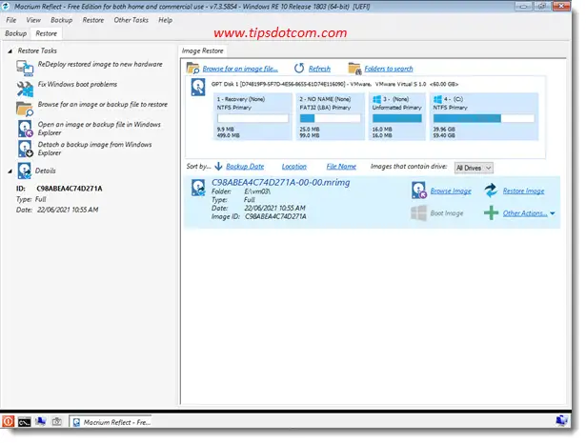Switch to the Backup tab
Viewport: 586px width, 443px height.
click(15, 33)
